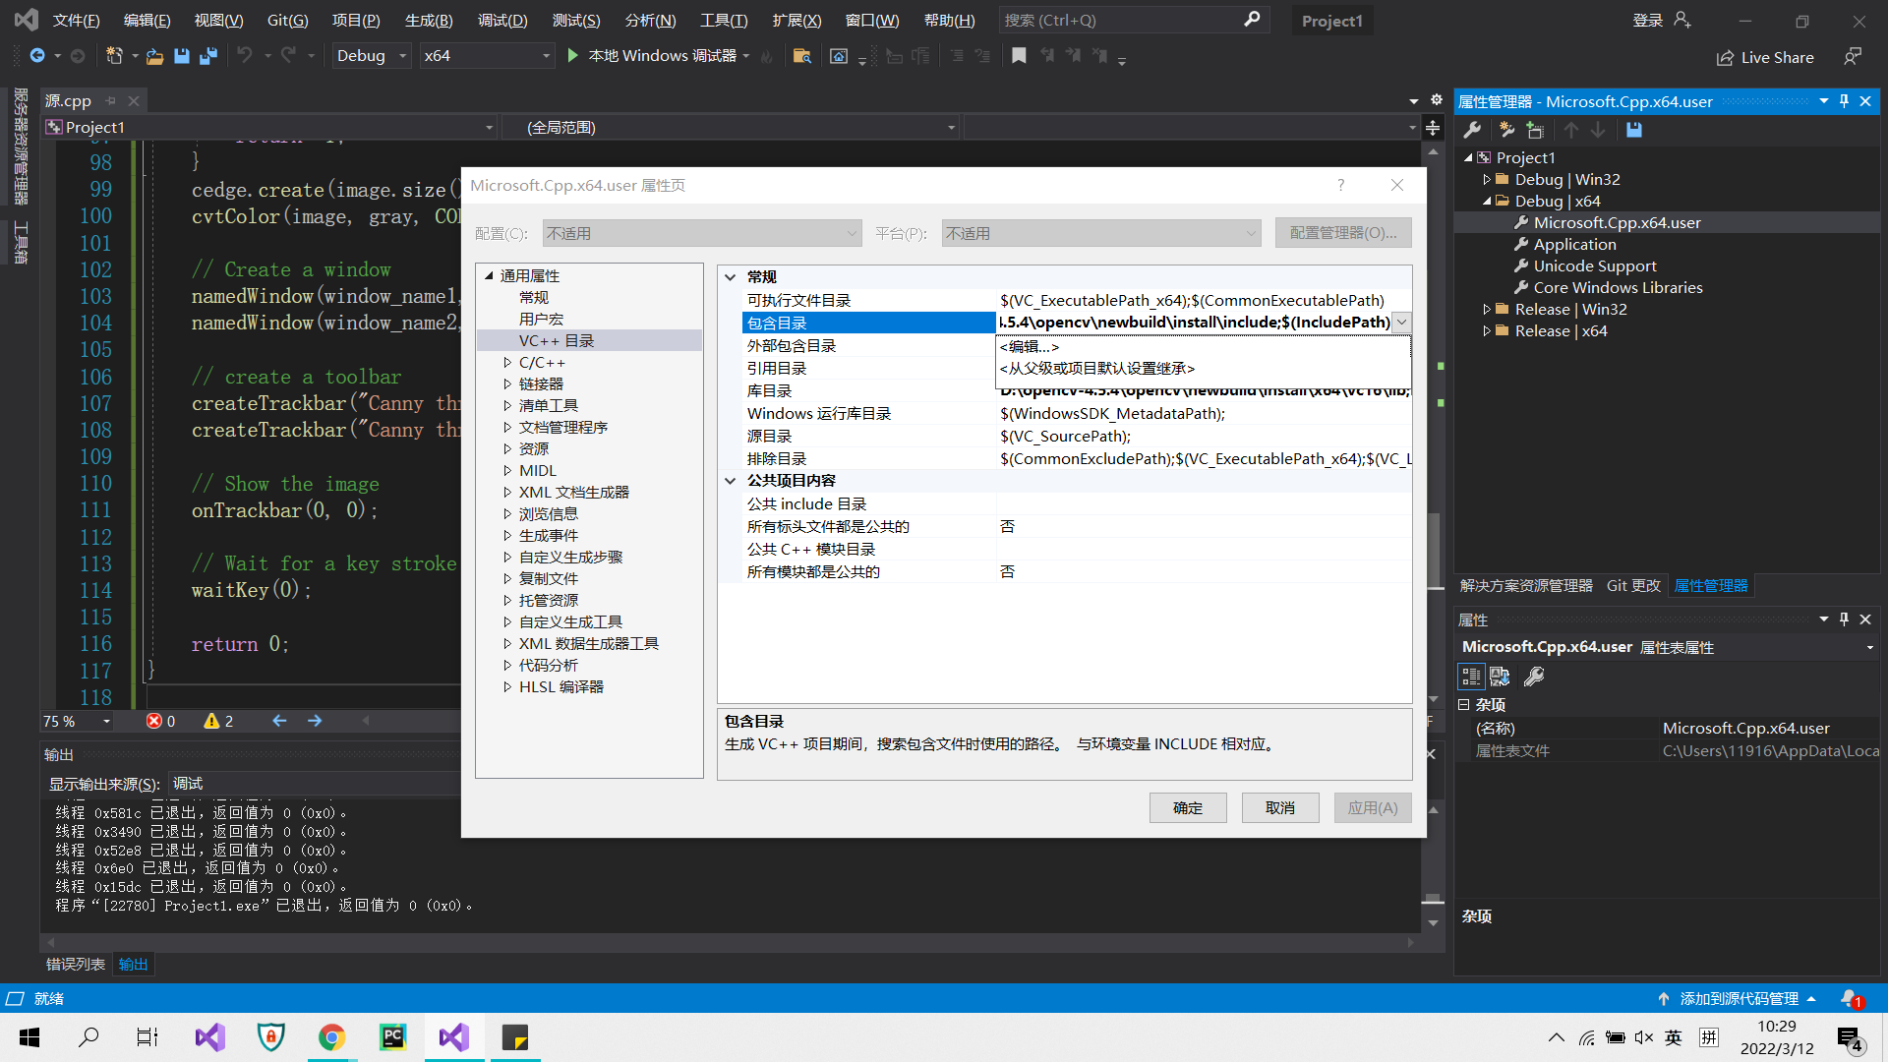Save the Microsoft.Cpp.x64.user property sheet
The width and height of the screenshot is (1888, 1062).
1634,130
